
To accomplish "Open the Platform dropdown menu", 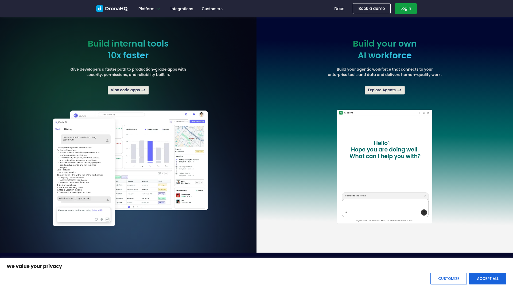I will (149, 9).
